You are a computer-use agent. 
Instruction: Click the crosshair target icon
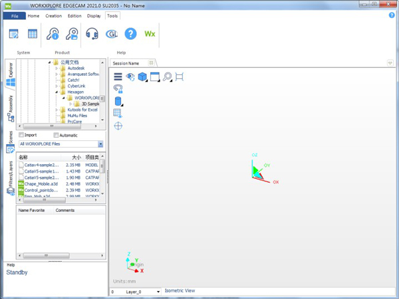[x=118, y=126]
